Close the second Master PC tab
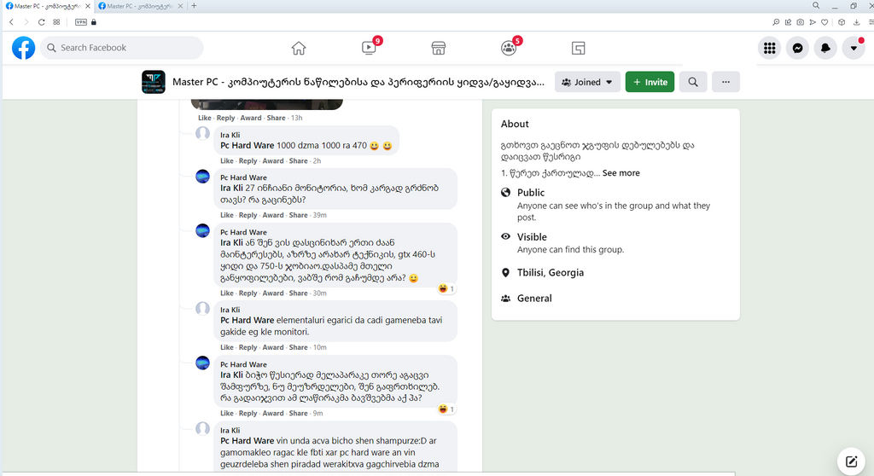The width and height of the screenshot is (874, 476). [180, 6]
